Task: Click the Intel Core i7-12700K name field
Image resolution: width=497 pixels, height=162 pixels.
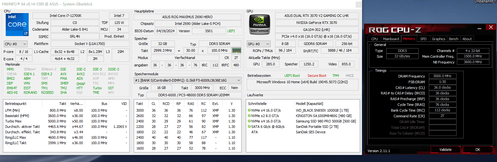Action: tap(66, 16)
